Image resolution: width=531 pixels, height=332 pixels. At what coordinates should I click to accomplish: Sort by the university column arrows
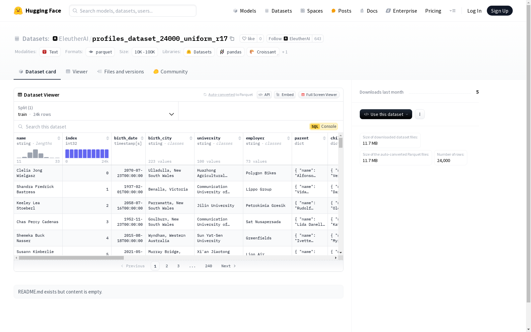(x=240, y=138)
